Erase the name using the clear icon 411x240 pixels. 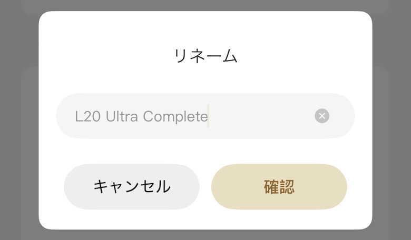[322, 116]
